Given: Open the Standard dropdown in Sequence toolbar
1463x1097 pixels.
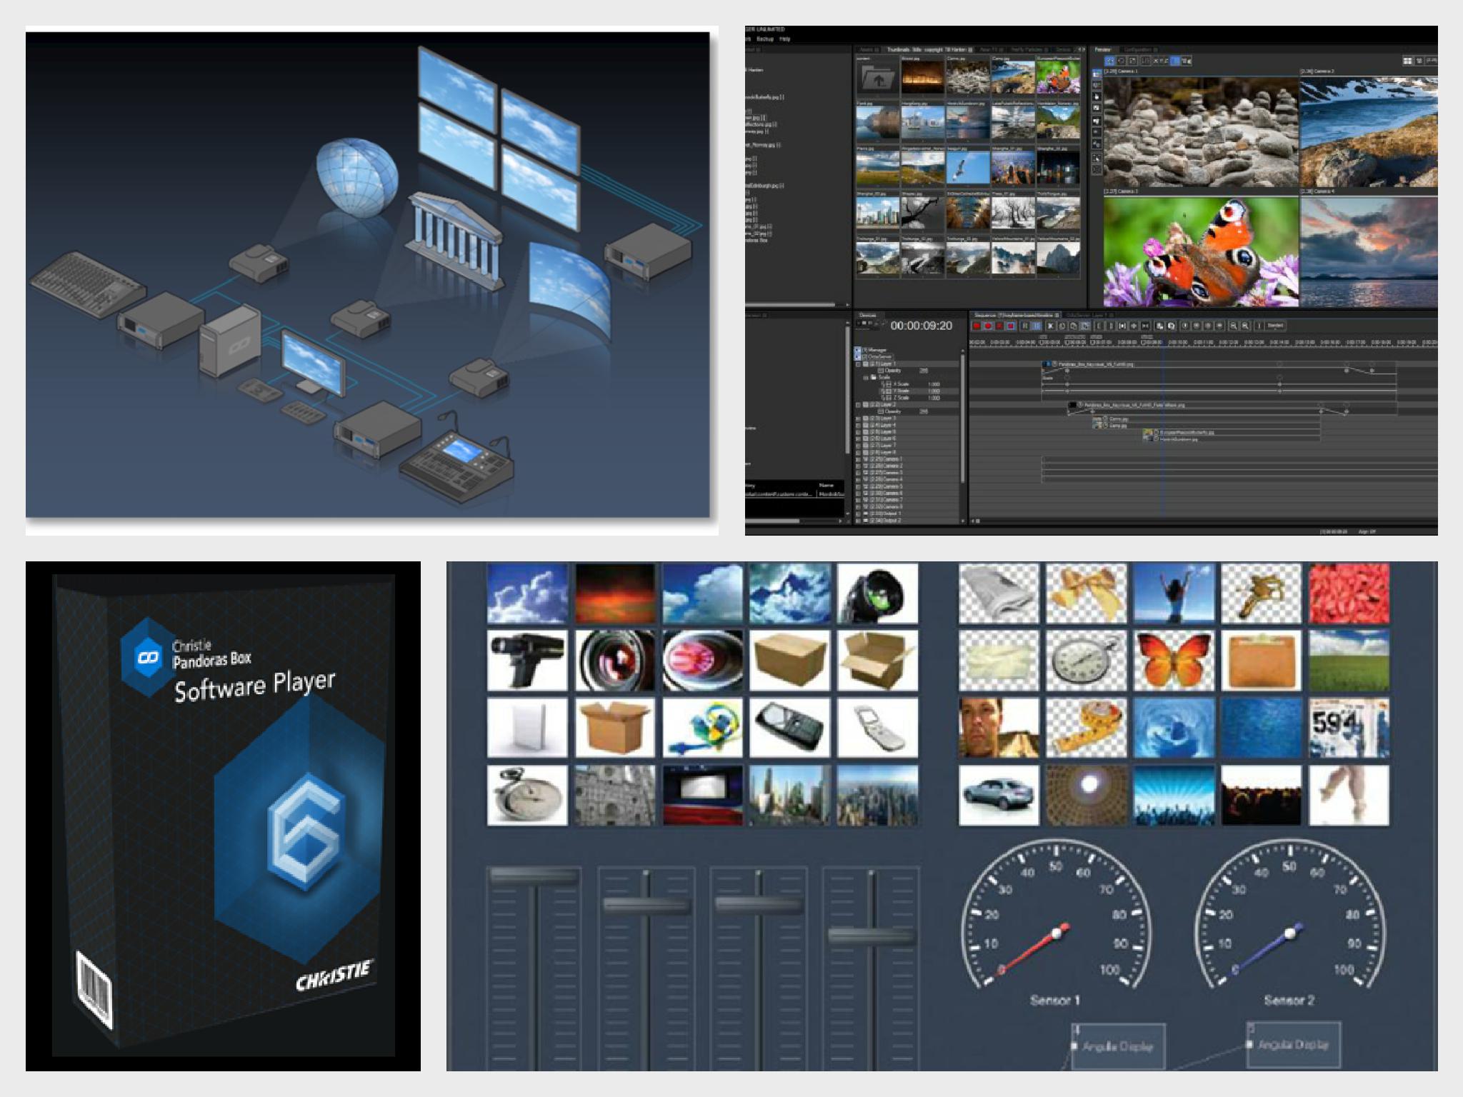Looking at the screenshot, I should coord(1276,326).
